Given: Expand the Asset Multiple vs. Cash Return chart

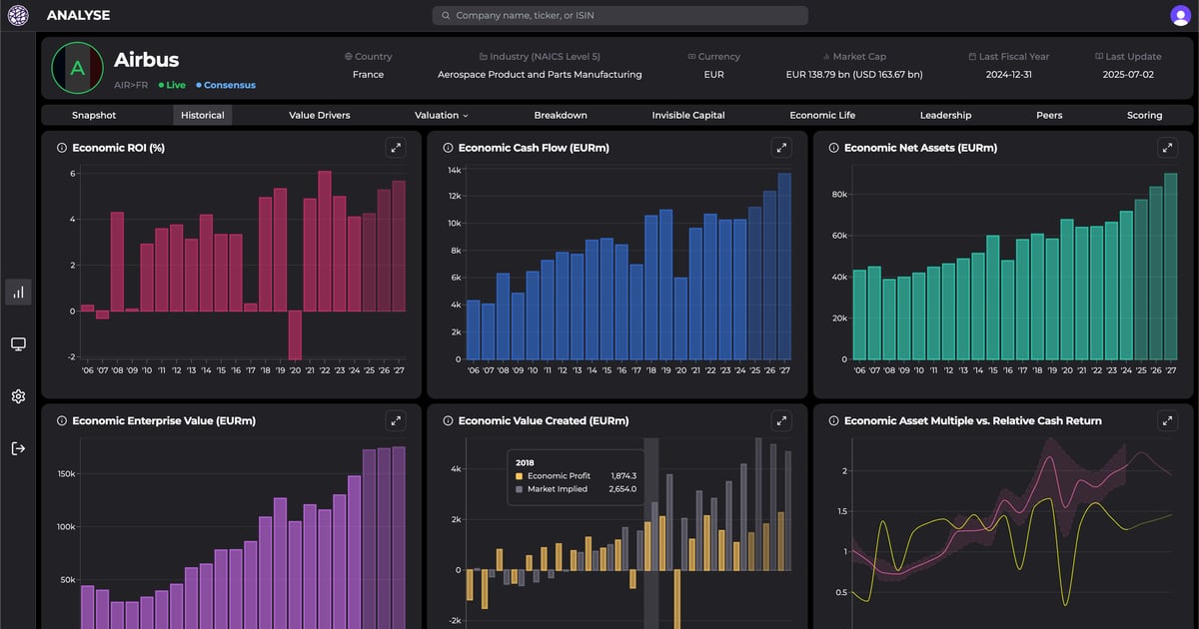Looking at the screenshot, I should [1167, 421].
